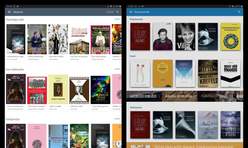
Task: Open the hamburger menu in Discover screen
Action: tap(9, 12)
